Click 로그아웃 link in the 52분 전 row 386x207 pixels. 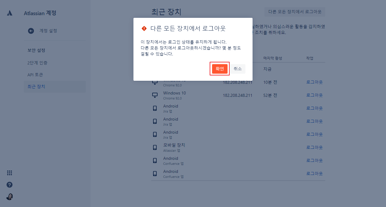[315, 95]
